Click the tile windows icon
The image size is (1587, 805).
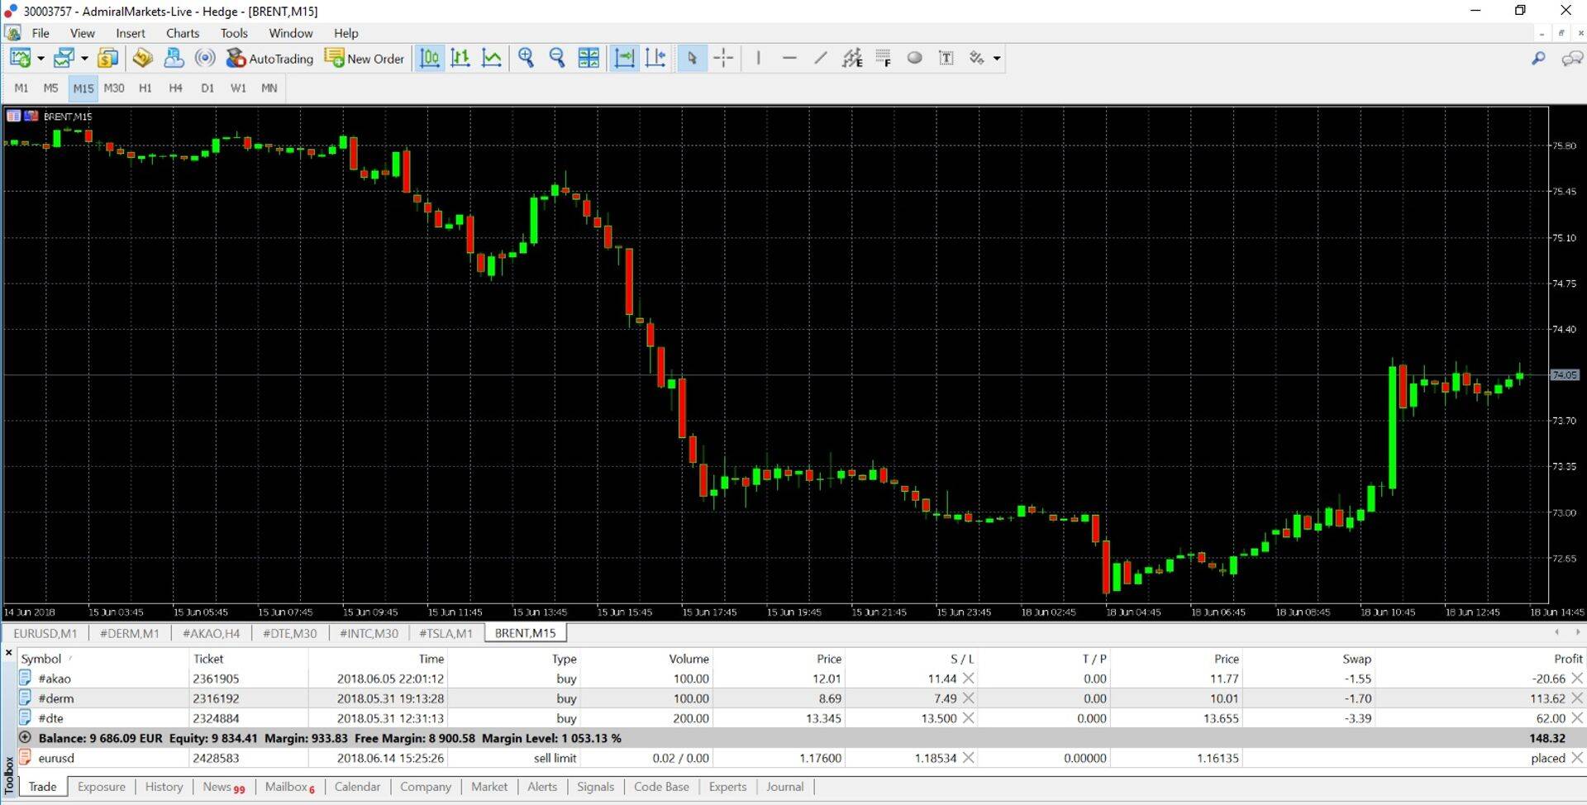point(589,58)
